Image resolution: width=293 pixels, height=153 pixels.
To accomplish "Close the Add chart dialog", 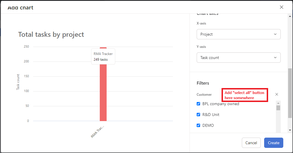I will [x=282, y=7].
